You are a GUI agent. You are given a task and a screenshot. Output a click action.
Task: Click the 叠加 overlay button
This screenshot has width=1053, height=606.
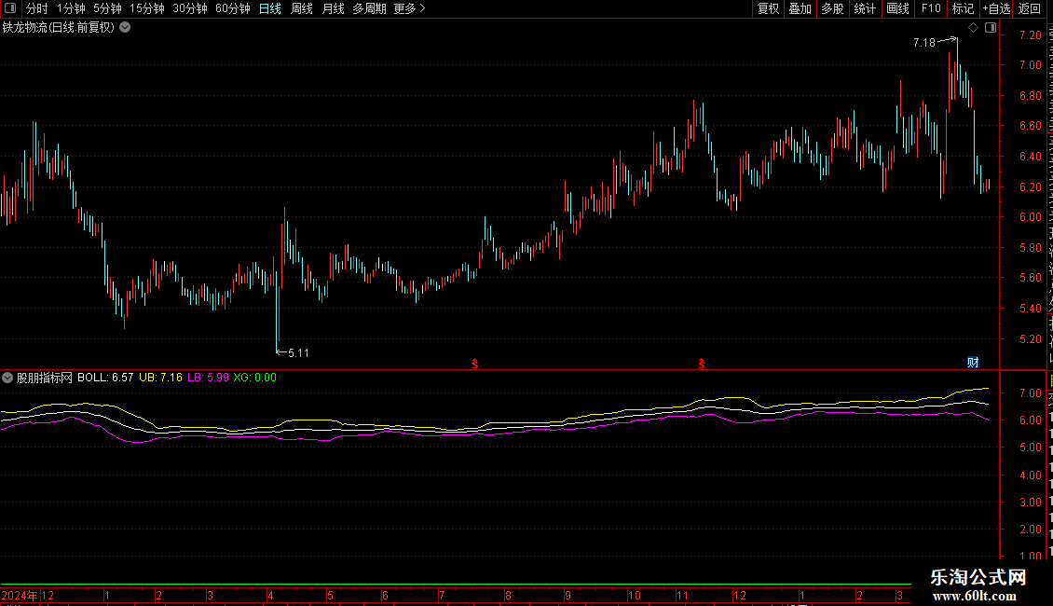pos(800,8)
